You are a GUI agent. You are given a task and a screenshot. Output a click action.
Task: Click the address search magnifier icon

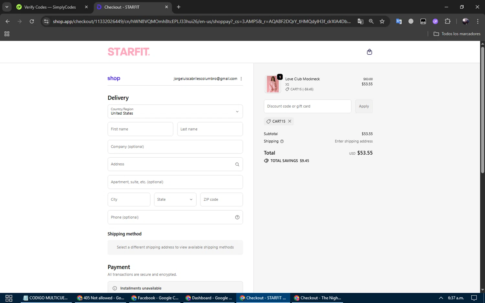click(237, 164)
